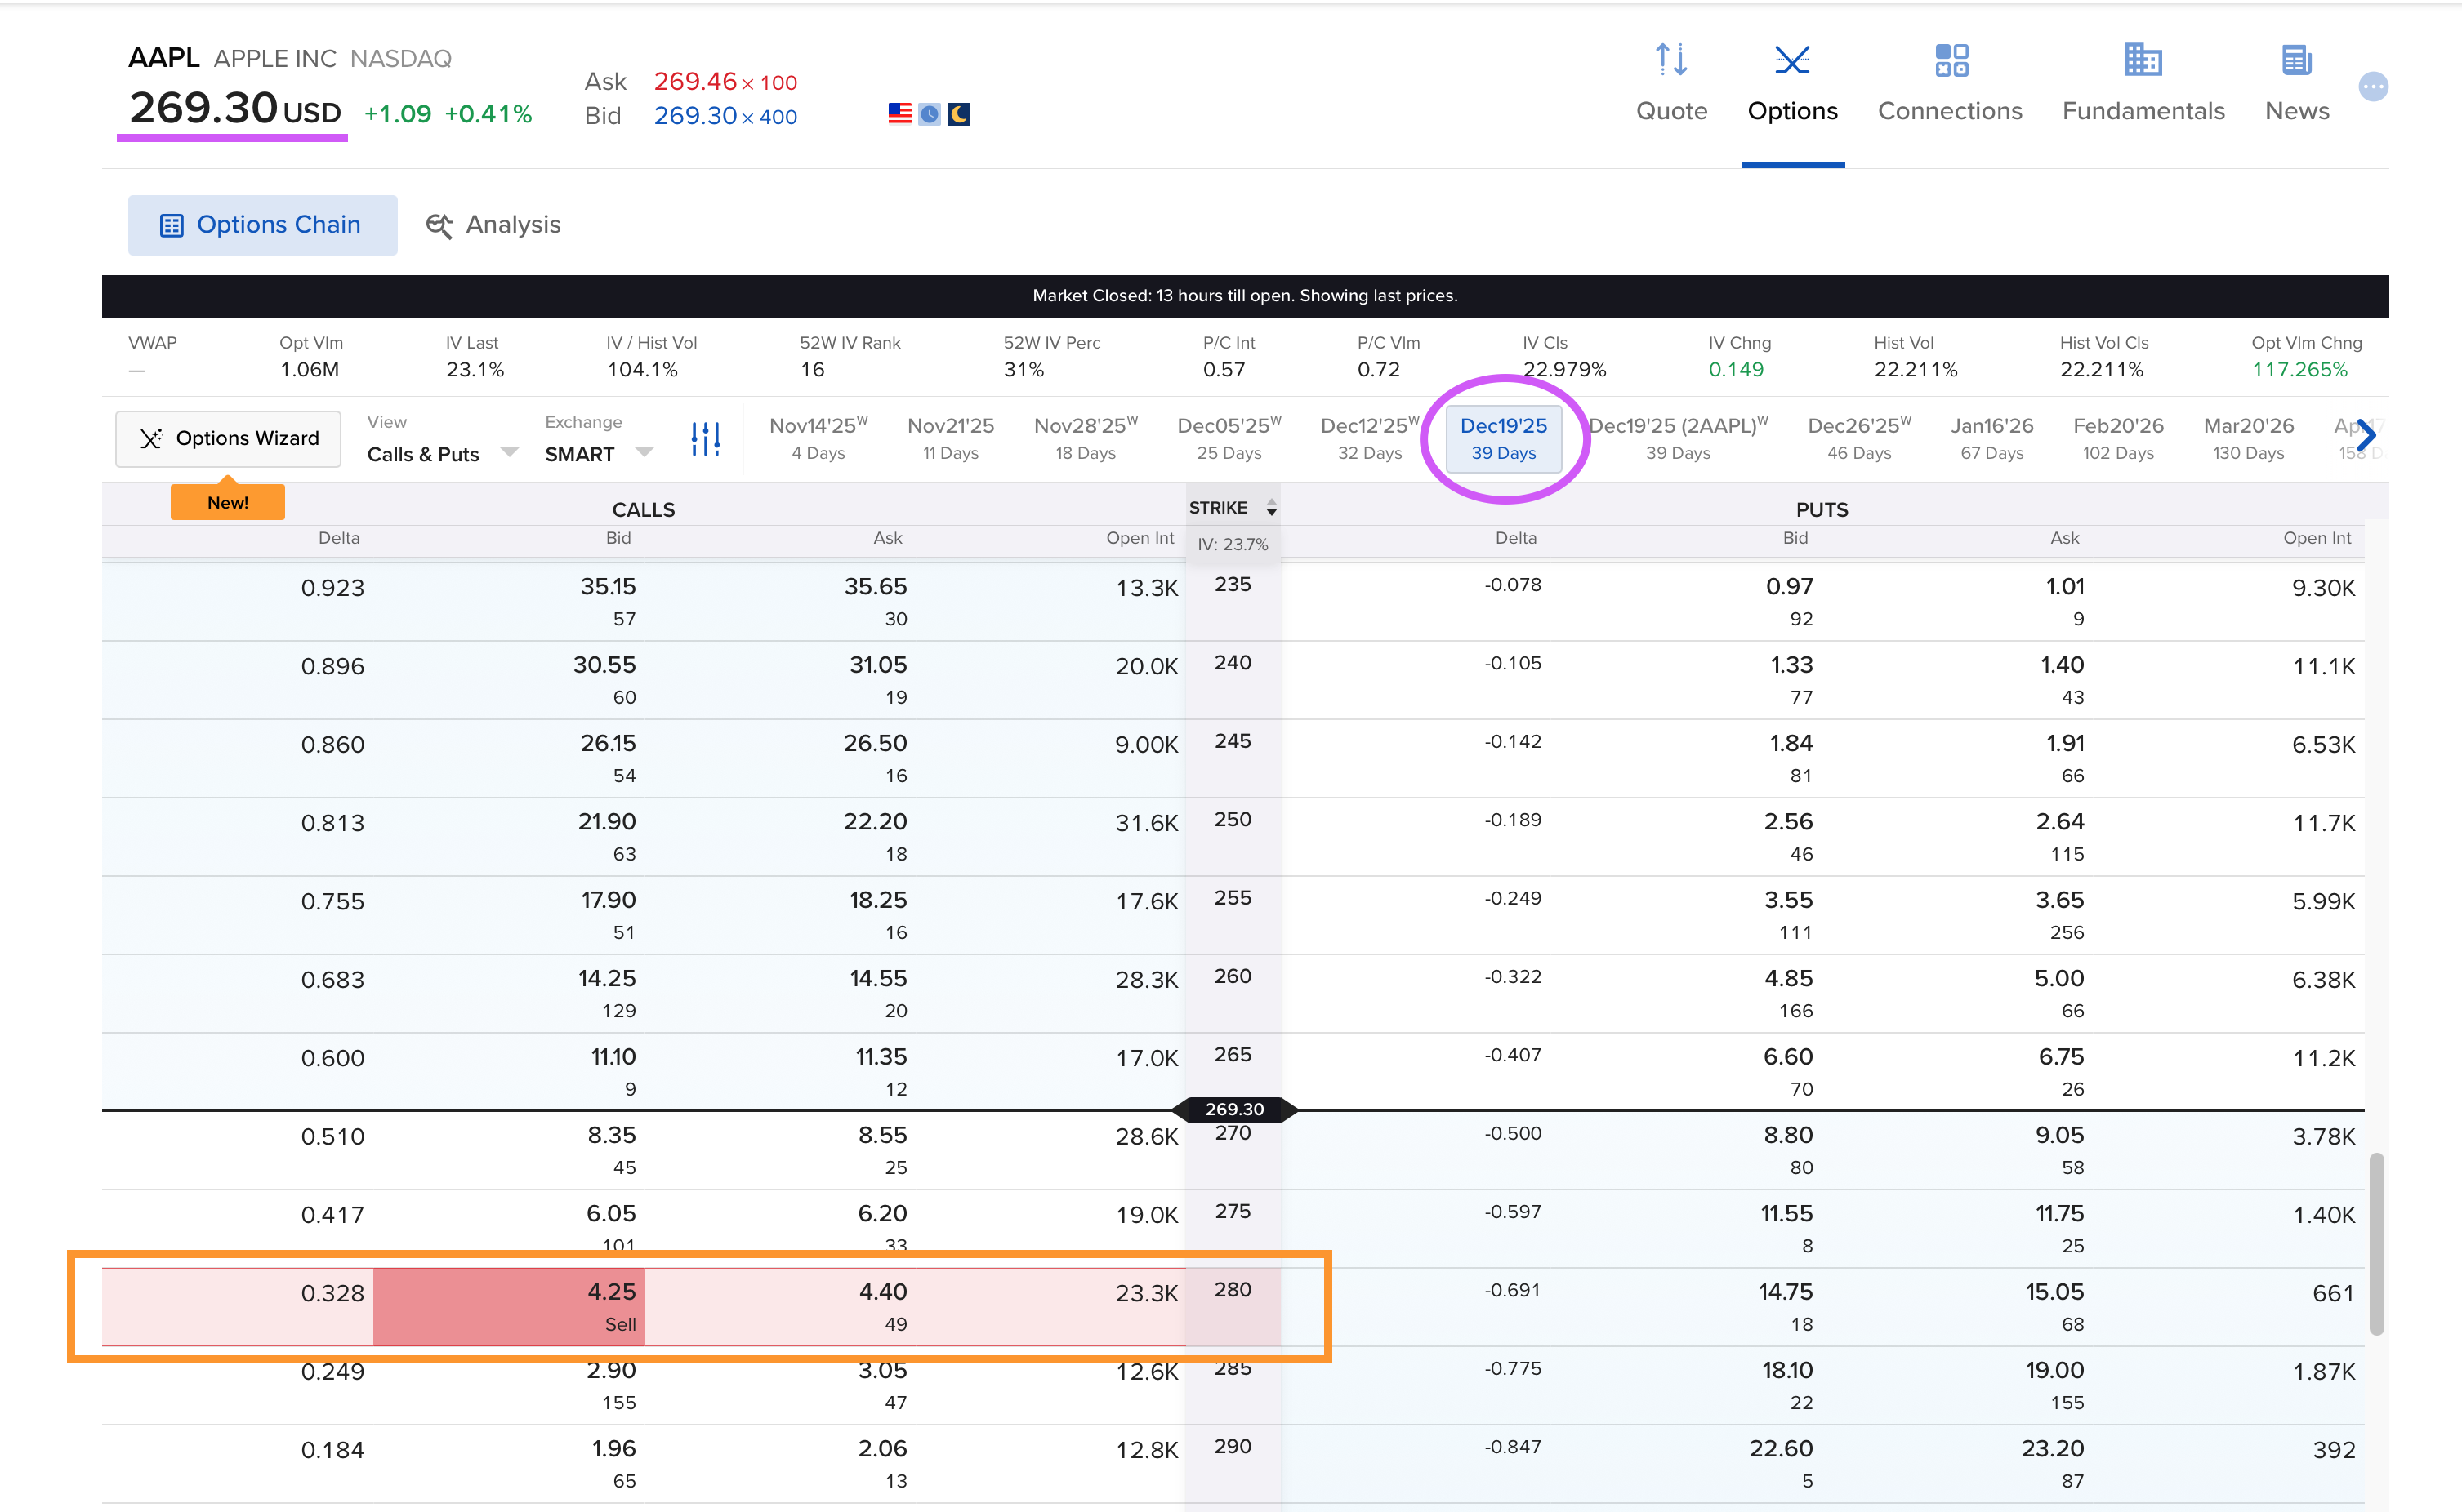
Task: Click the more options ellipsis icon
Action: pos(2372,87)
